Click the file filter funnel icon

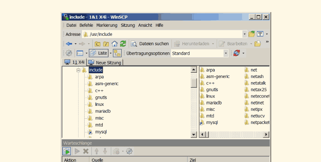(260, 34)
